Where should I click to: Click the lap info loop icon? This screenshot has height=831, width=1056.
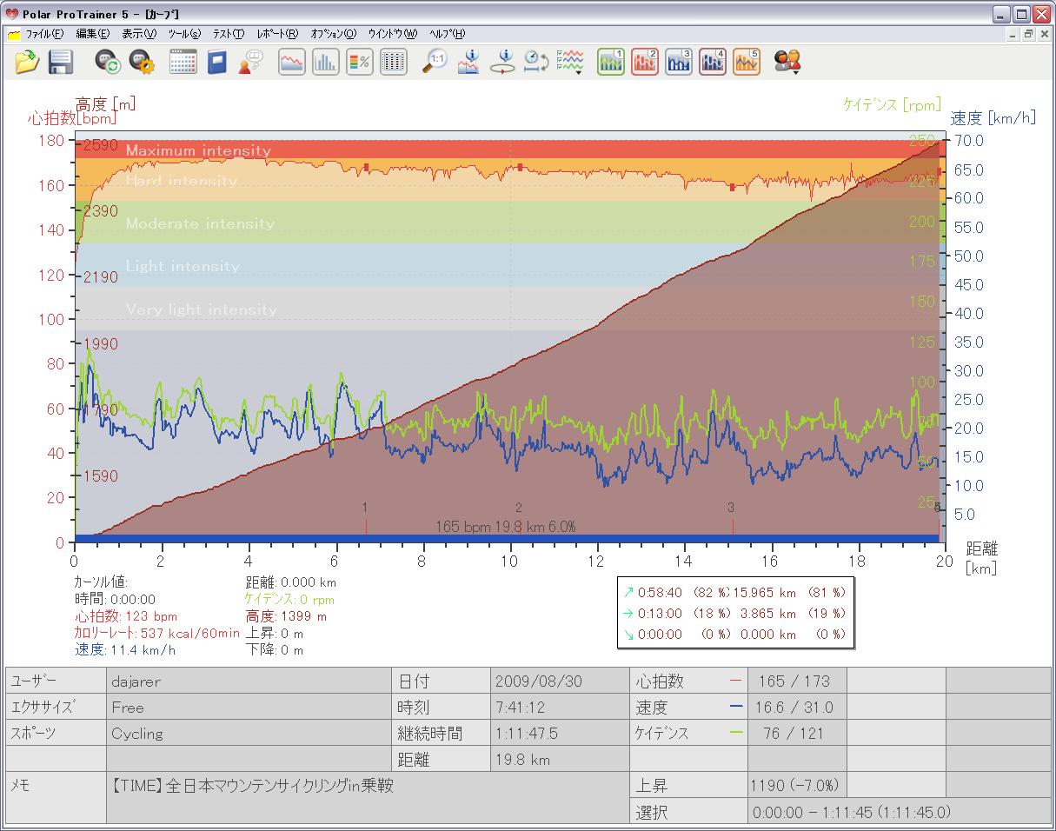tap(502, 62)
